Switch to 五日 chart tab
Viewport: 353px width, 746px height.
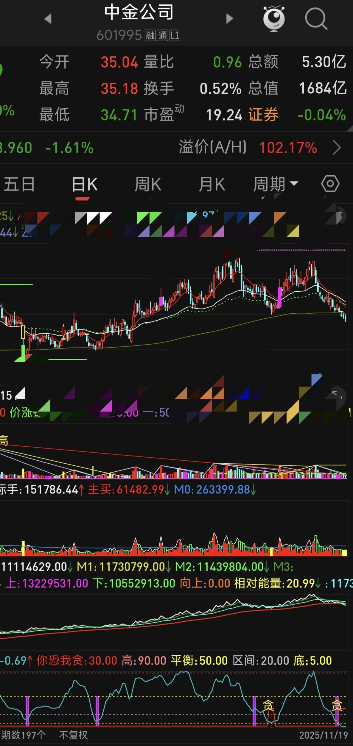click(x=19, y=184)
